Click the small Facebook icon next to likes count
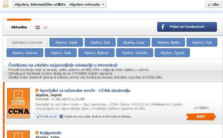The height and width of the screenshot is (138, 223). (61, 116)
